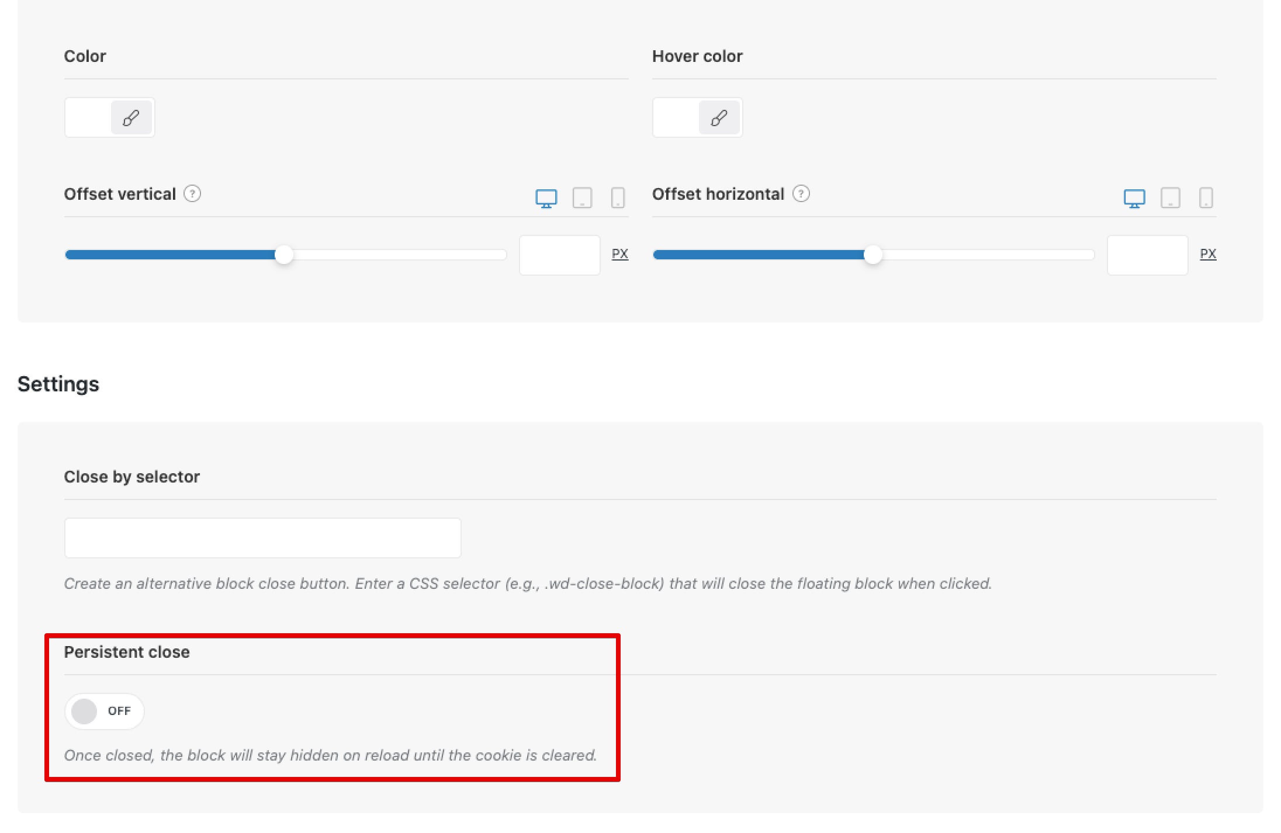The image size is (1281, 833).
Task: Show help tooltip for Offset horizontal
Action: coord(801,193)
